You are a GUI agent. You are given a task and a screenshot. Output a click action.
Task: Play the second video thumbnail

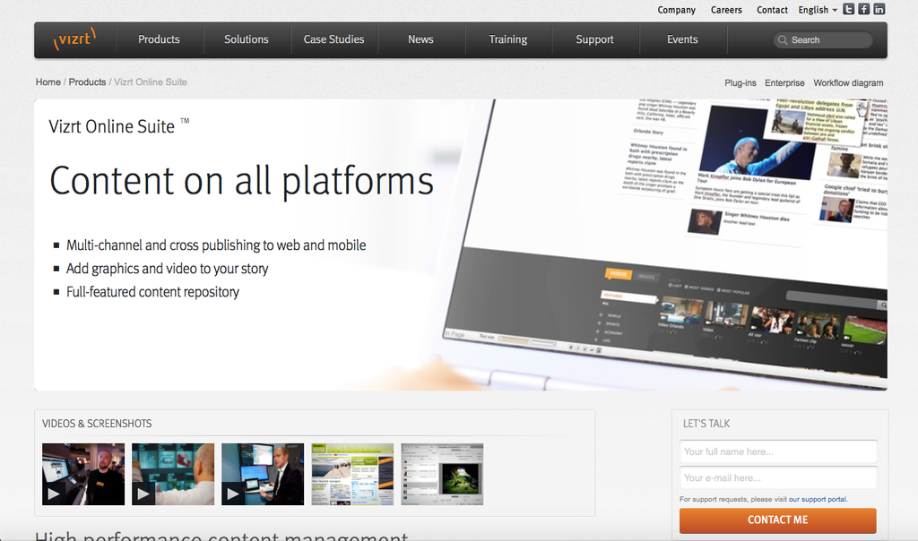pyautogui.click(x=173, y=474)
